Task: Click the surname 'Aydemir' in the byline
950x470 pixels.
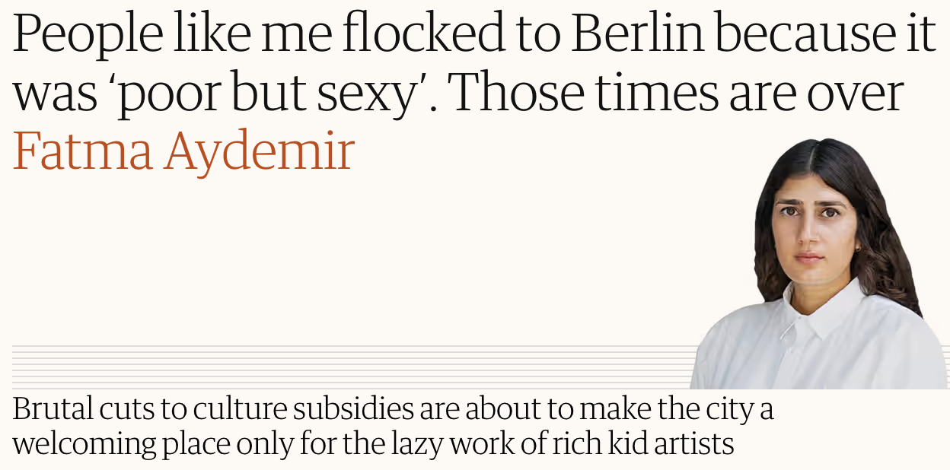Action: coord(260,151)
